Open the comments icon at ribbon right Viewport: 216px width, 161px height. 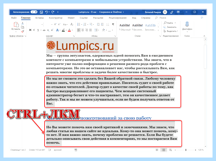pyautogui.click(x=202, y=18)
